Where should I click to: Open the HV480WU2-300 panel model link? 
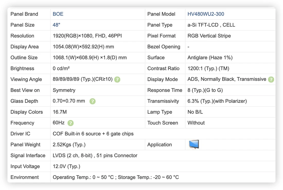point(206,14)
